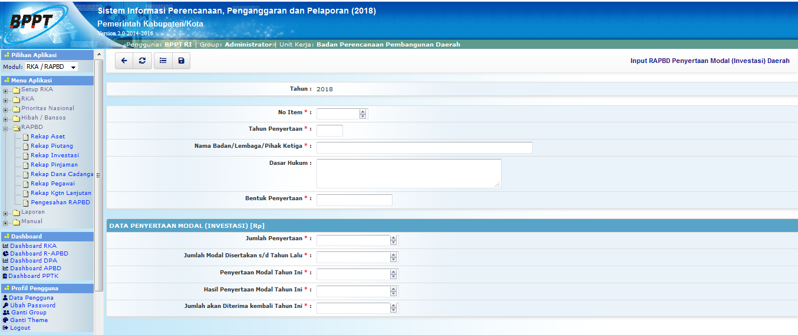Expand the Setup RKA folder
Viewport: 798px width, 335px height.
(x=5, y=90)
